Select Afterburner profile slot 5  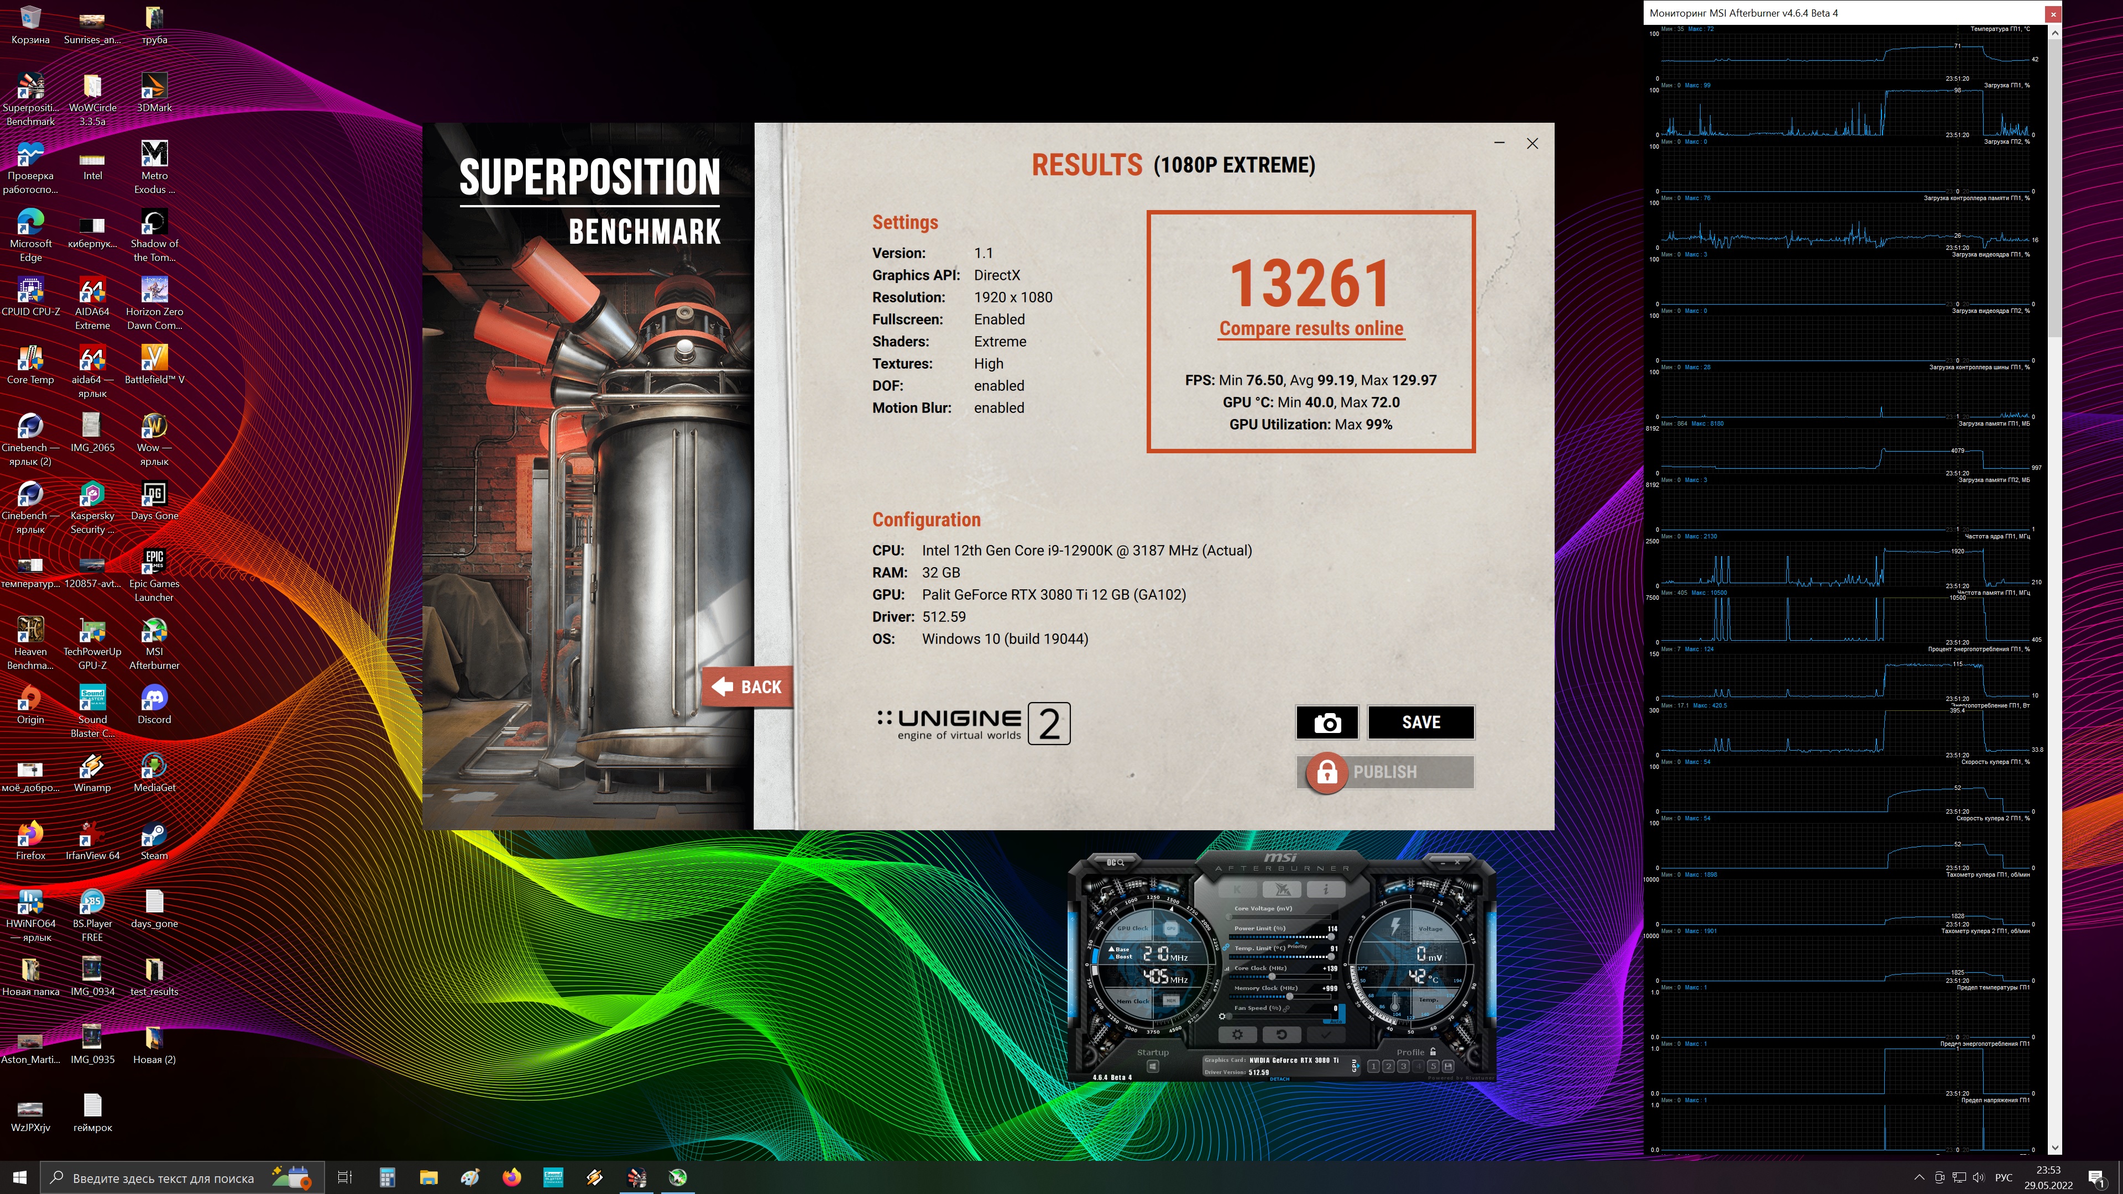coord(1433,1066)
